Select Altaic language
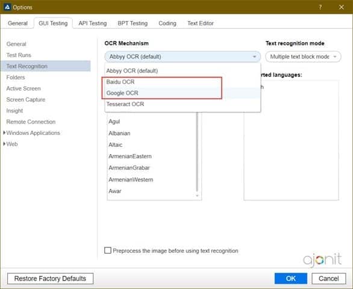 115,144
